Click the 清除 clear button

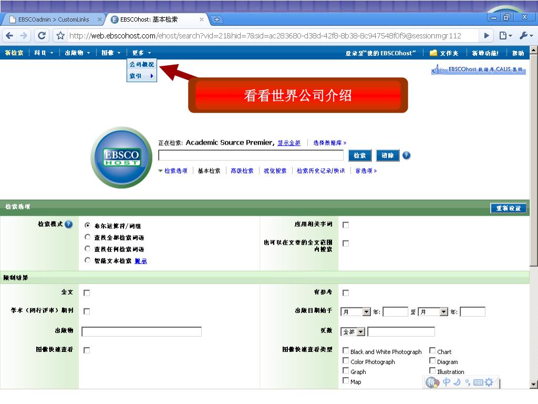[388, 156]
